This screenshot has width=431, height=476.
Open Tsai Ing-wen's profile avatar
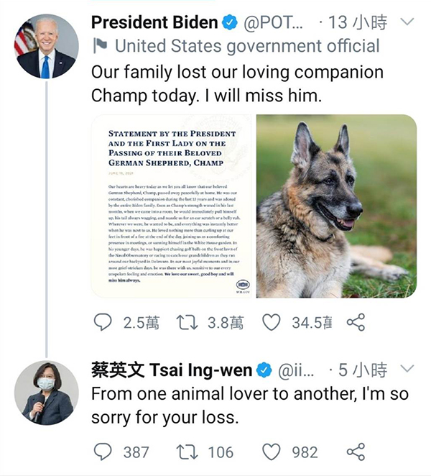tap(47, 393)
